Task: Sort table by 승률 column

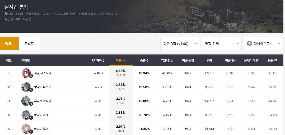Action: [144, 61]
